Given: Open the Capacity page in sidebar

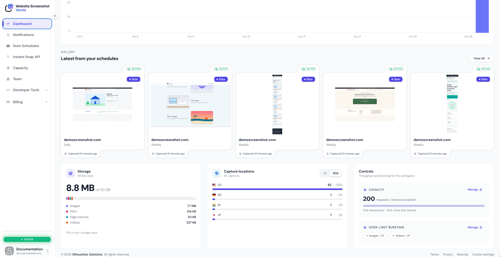Looking at the screenshot, I should pos(27,68).
